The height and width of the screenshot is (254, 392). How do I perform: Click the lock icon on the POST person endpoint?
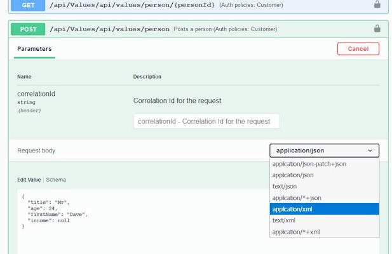[x=377, y=29]
